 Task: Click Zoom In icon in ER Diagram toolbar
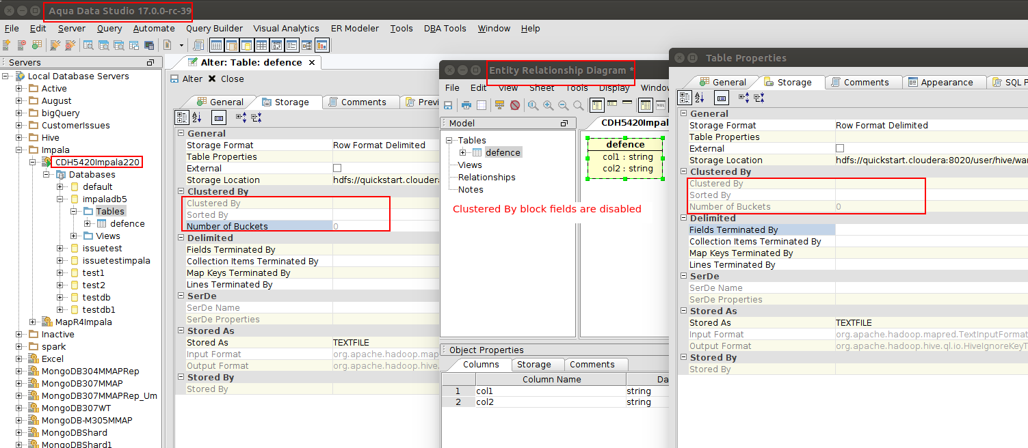click(549, 105)
